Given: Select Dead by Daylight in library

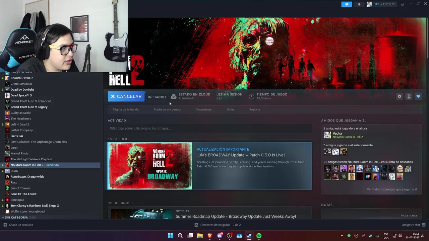Looking at the screenshot, I should point(22,90).
